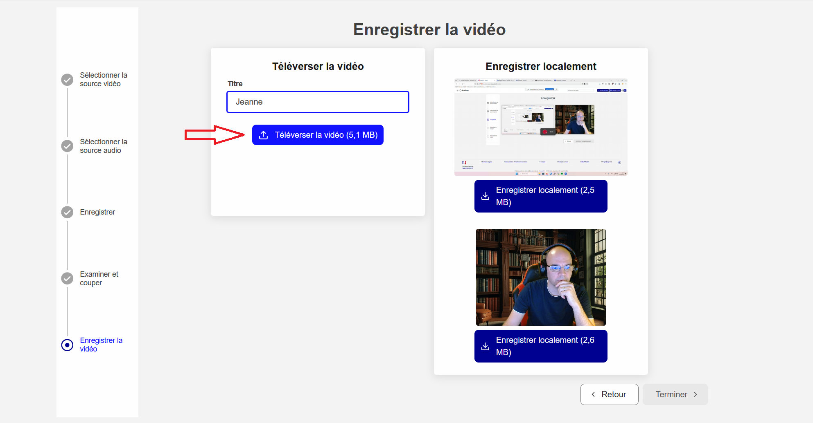Click the completed circle for Sélectionner la source audio
This screenshot has height=423, width=813.
coord(67,146)
